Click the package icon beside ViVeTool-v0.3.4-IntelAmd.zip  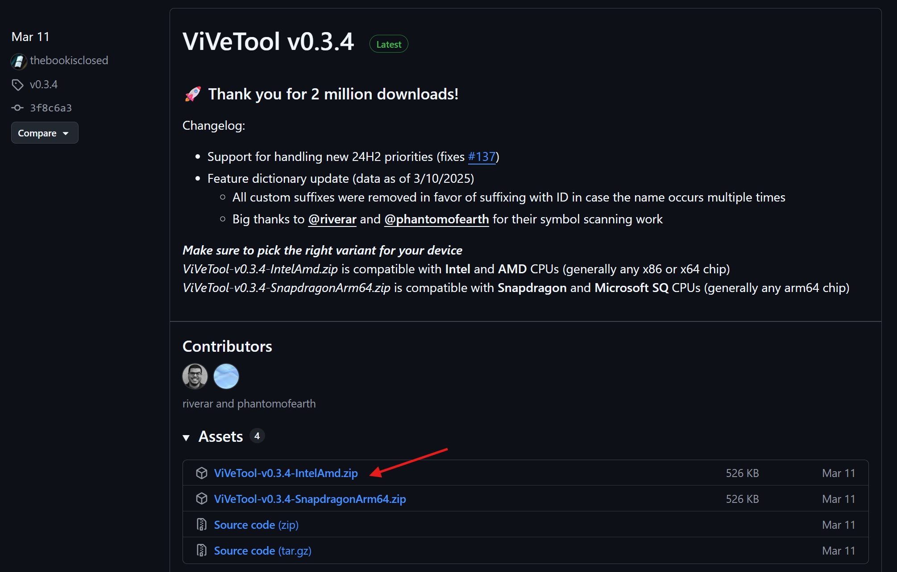pyautogui.click(x=202, y=473)
